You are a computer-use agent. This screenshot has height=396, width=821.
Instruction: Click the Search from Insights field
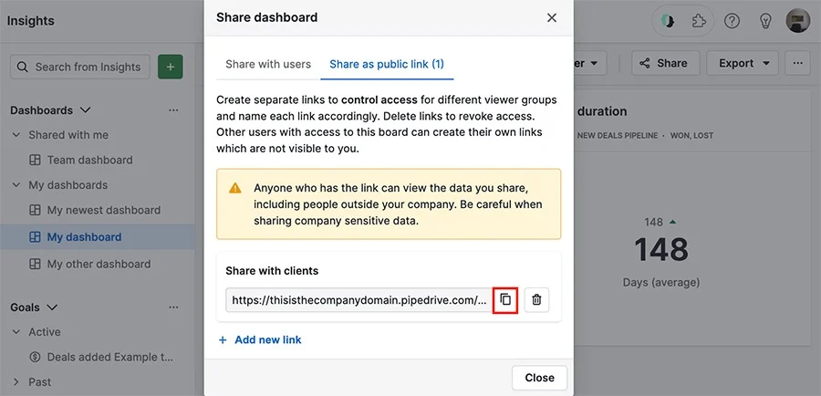[80, 67]
